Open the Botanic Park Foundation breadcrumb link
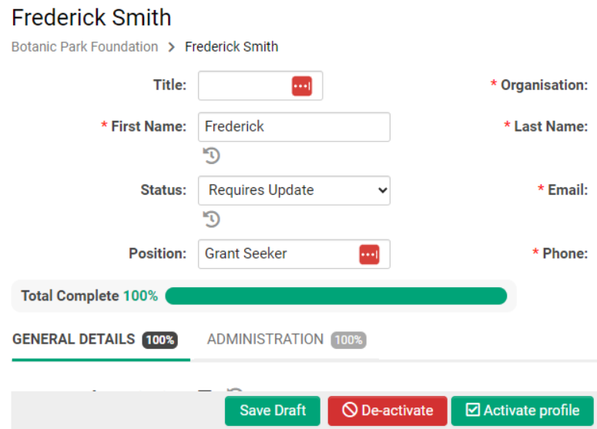This screenshot has width=597, height=429. 85,47
